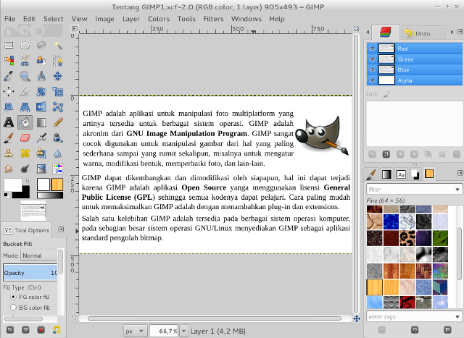Viewport: 464px width, 338px height.
Task: Choose the Rotate tool
Action: pos(41,92)
